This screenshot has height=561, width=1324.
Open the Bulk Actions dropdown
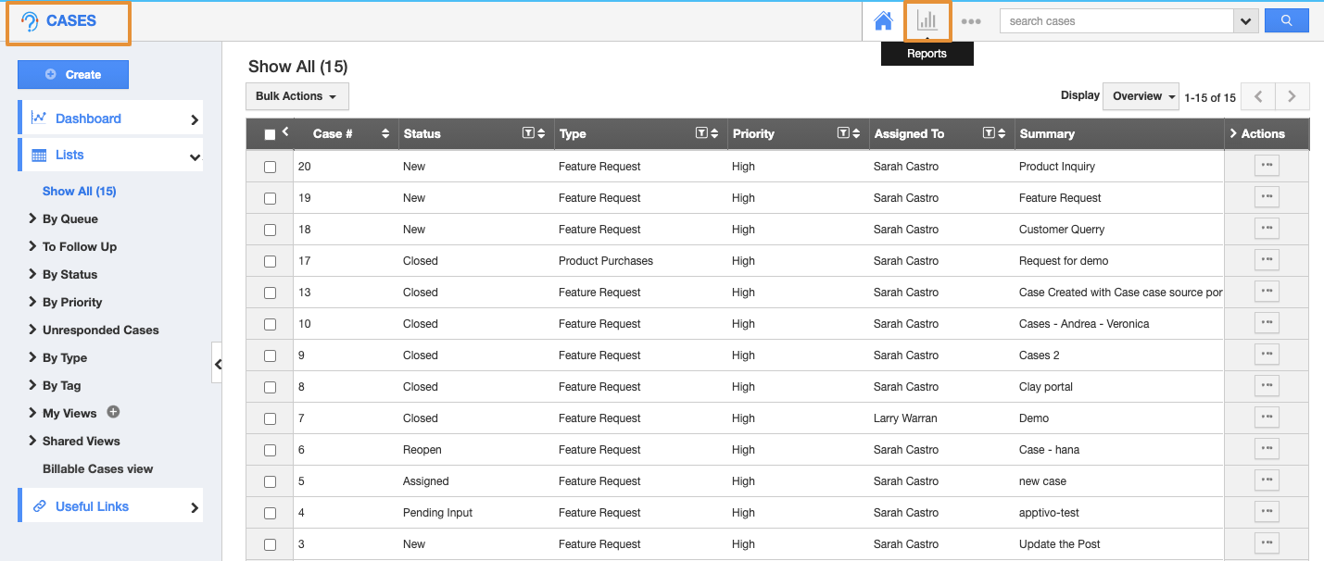point(296,96)
